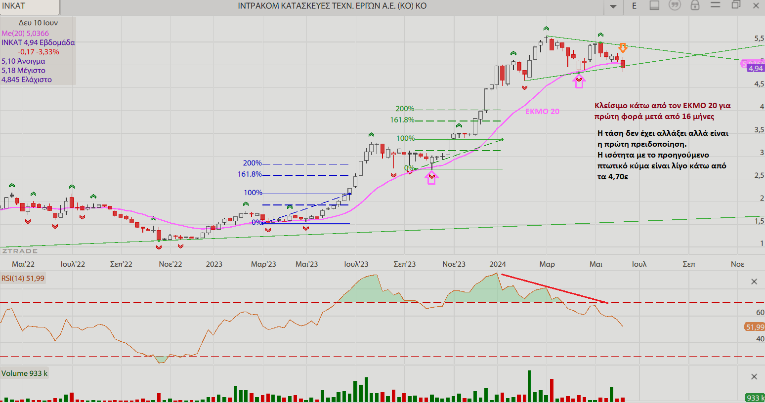
Task: Click the 2024 time axis label
Action: pyautogui.click(x=498, y=264)
